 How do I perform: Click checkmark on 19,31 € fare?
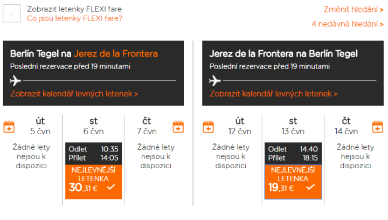point(310,187)
